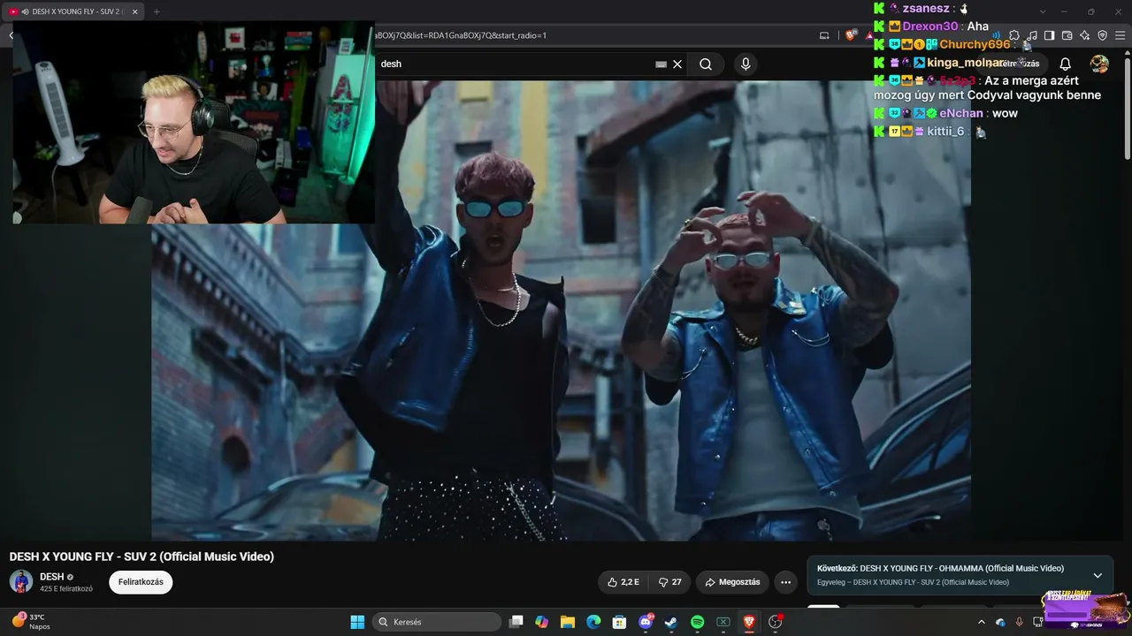
Task: Open OBS Studio from the taskbar
Action: coord(776,622)
